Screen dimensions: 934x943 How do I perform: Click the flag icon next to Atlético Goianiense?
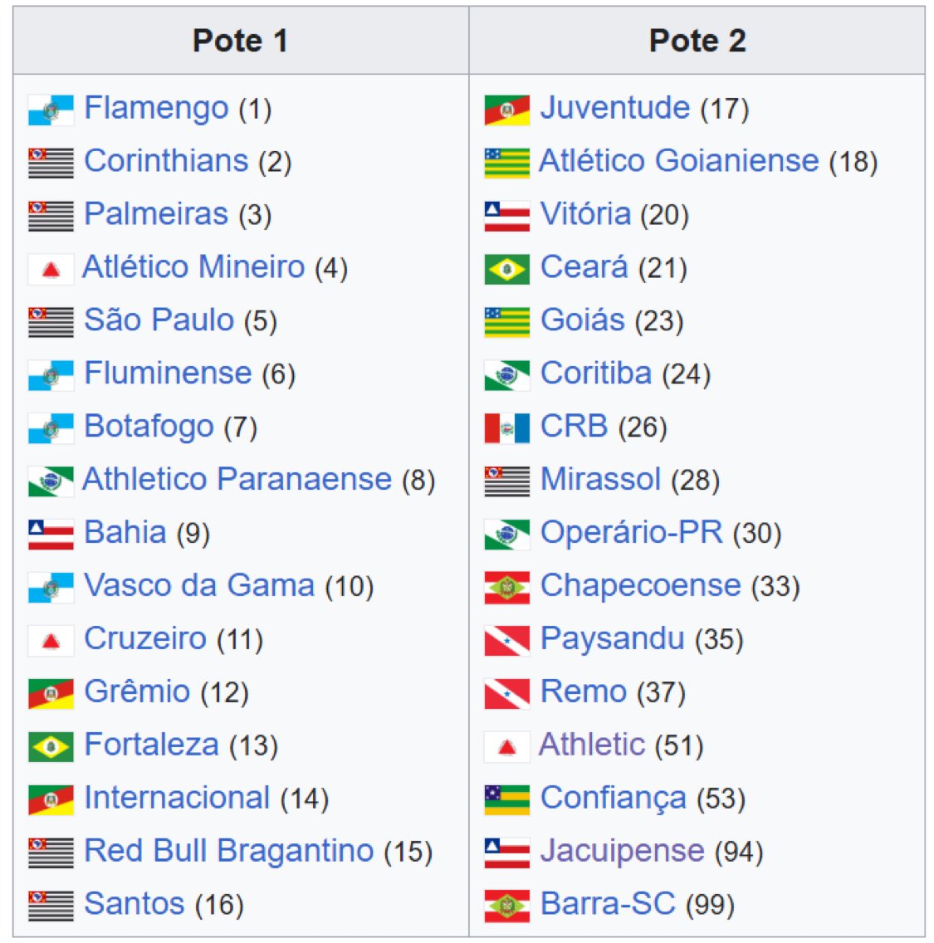[506, 163]
